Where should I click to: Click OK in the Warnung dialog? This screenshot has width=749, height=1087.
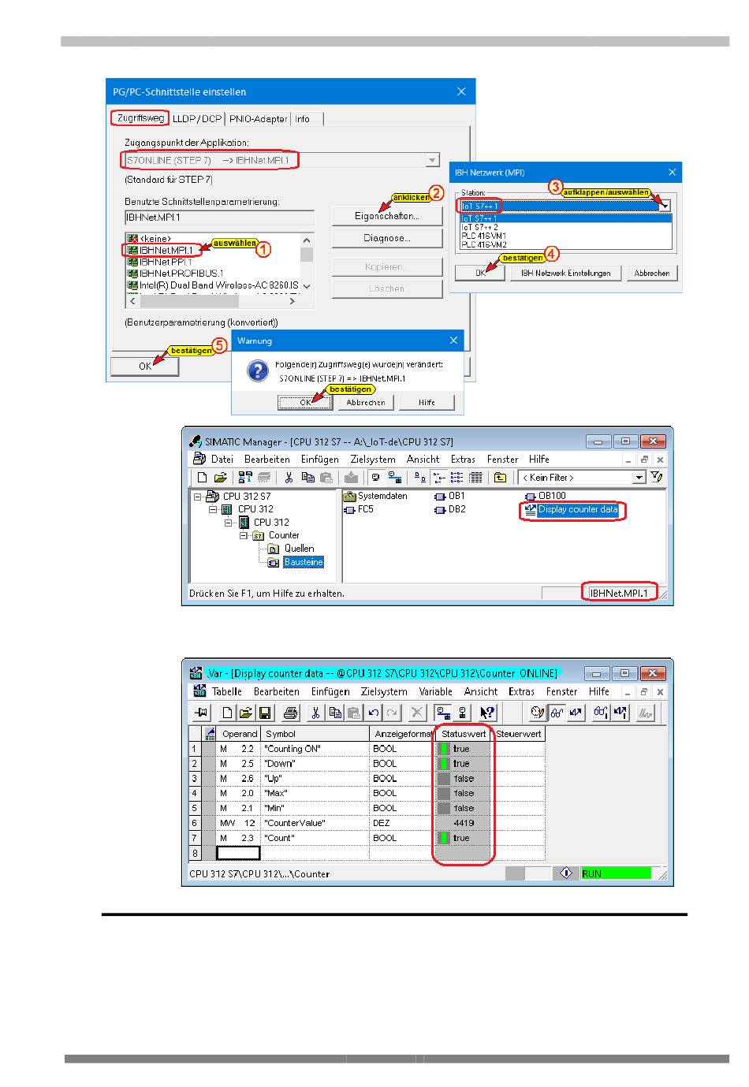(x=306, y=402)
